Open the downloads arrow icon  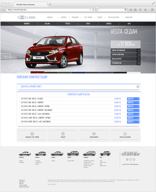pyautogui.click(x=140, y=10)
